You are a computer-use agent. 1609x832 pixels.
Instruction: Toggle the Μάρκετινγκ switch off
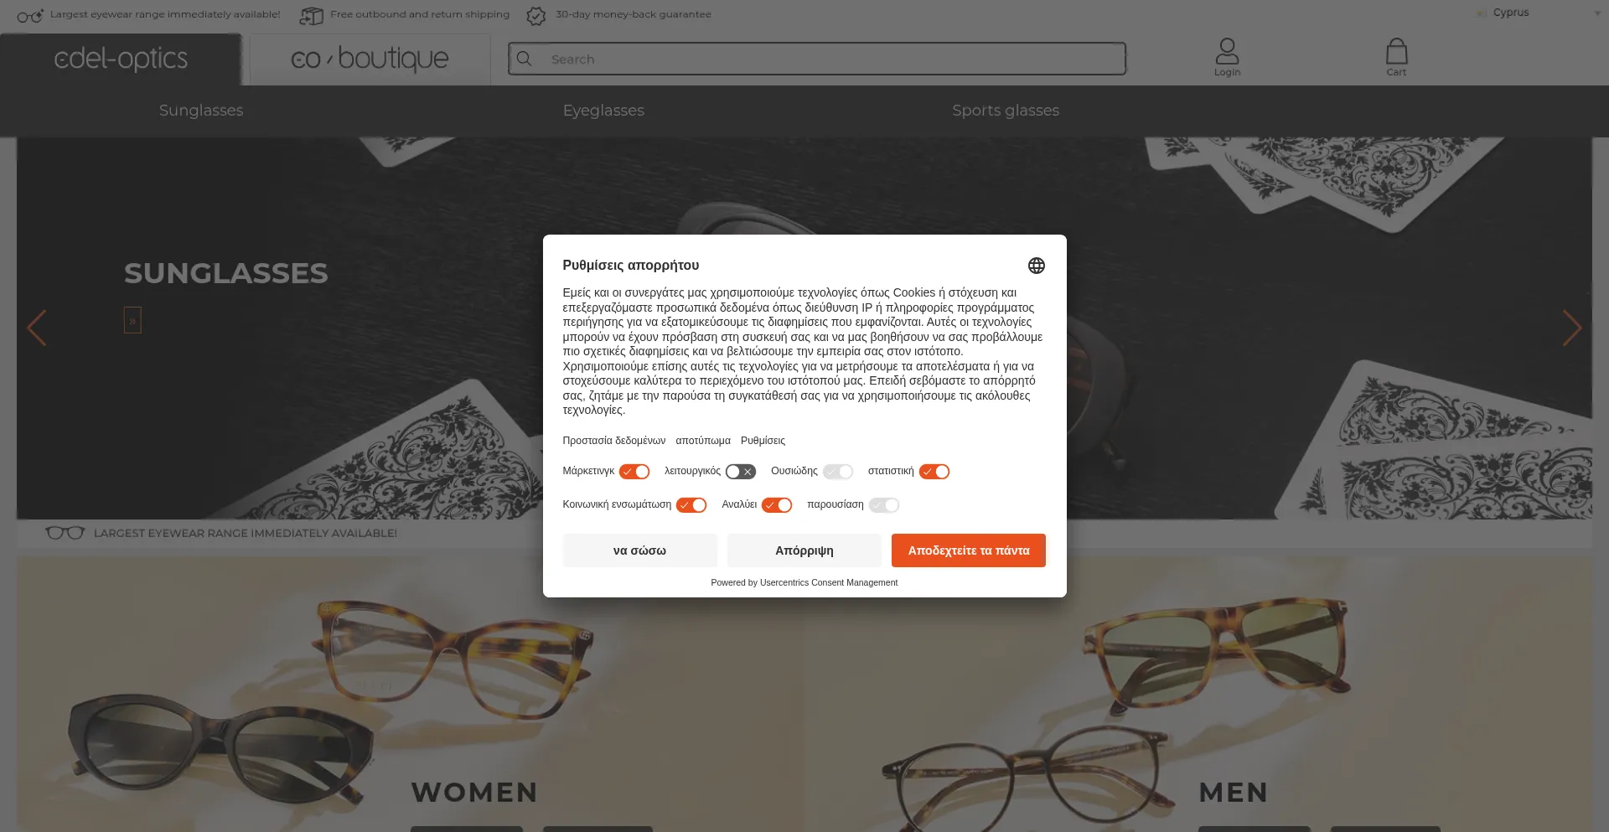(634, 472)
